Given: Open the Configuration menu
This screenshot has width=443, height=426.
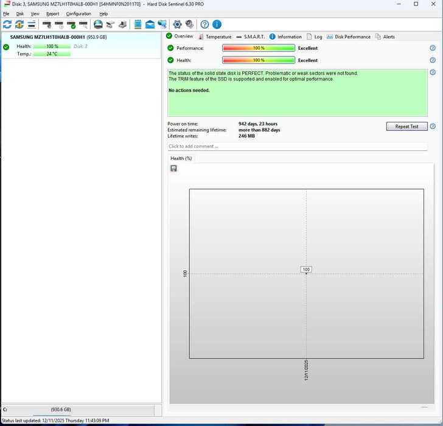Looking at the screenshot, I should [x=78, y=13].
